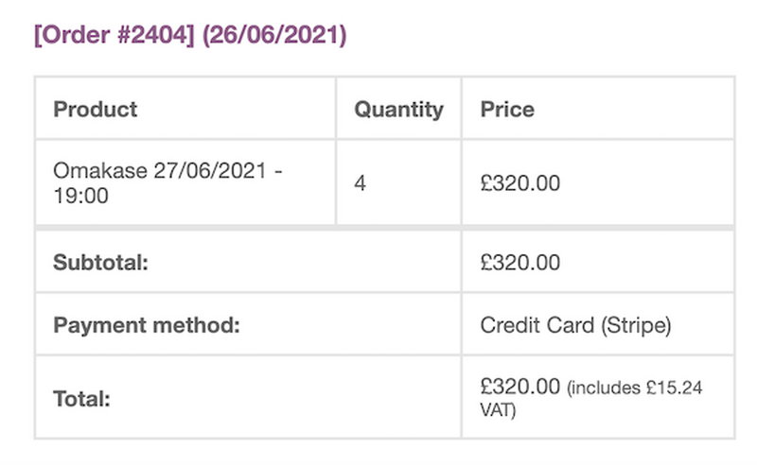Click the 19:00 booking time text
Image resolution: width=757 pixels, height=465 pixels.
point(81,198)
